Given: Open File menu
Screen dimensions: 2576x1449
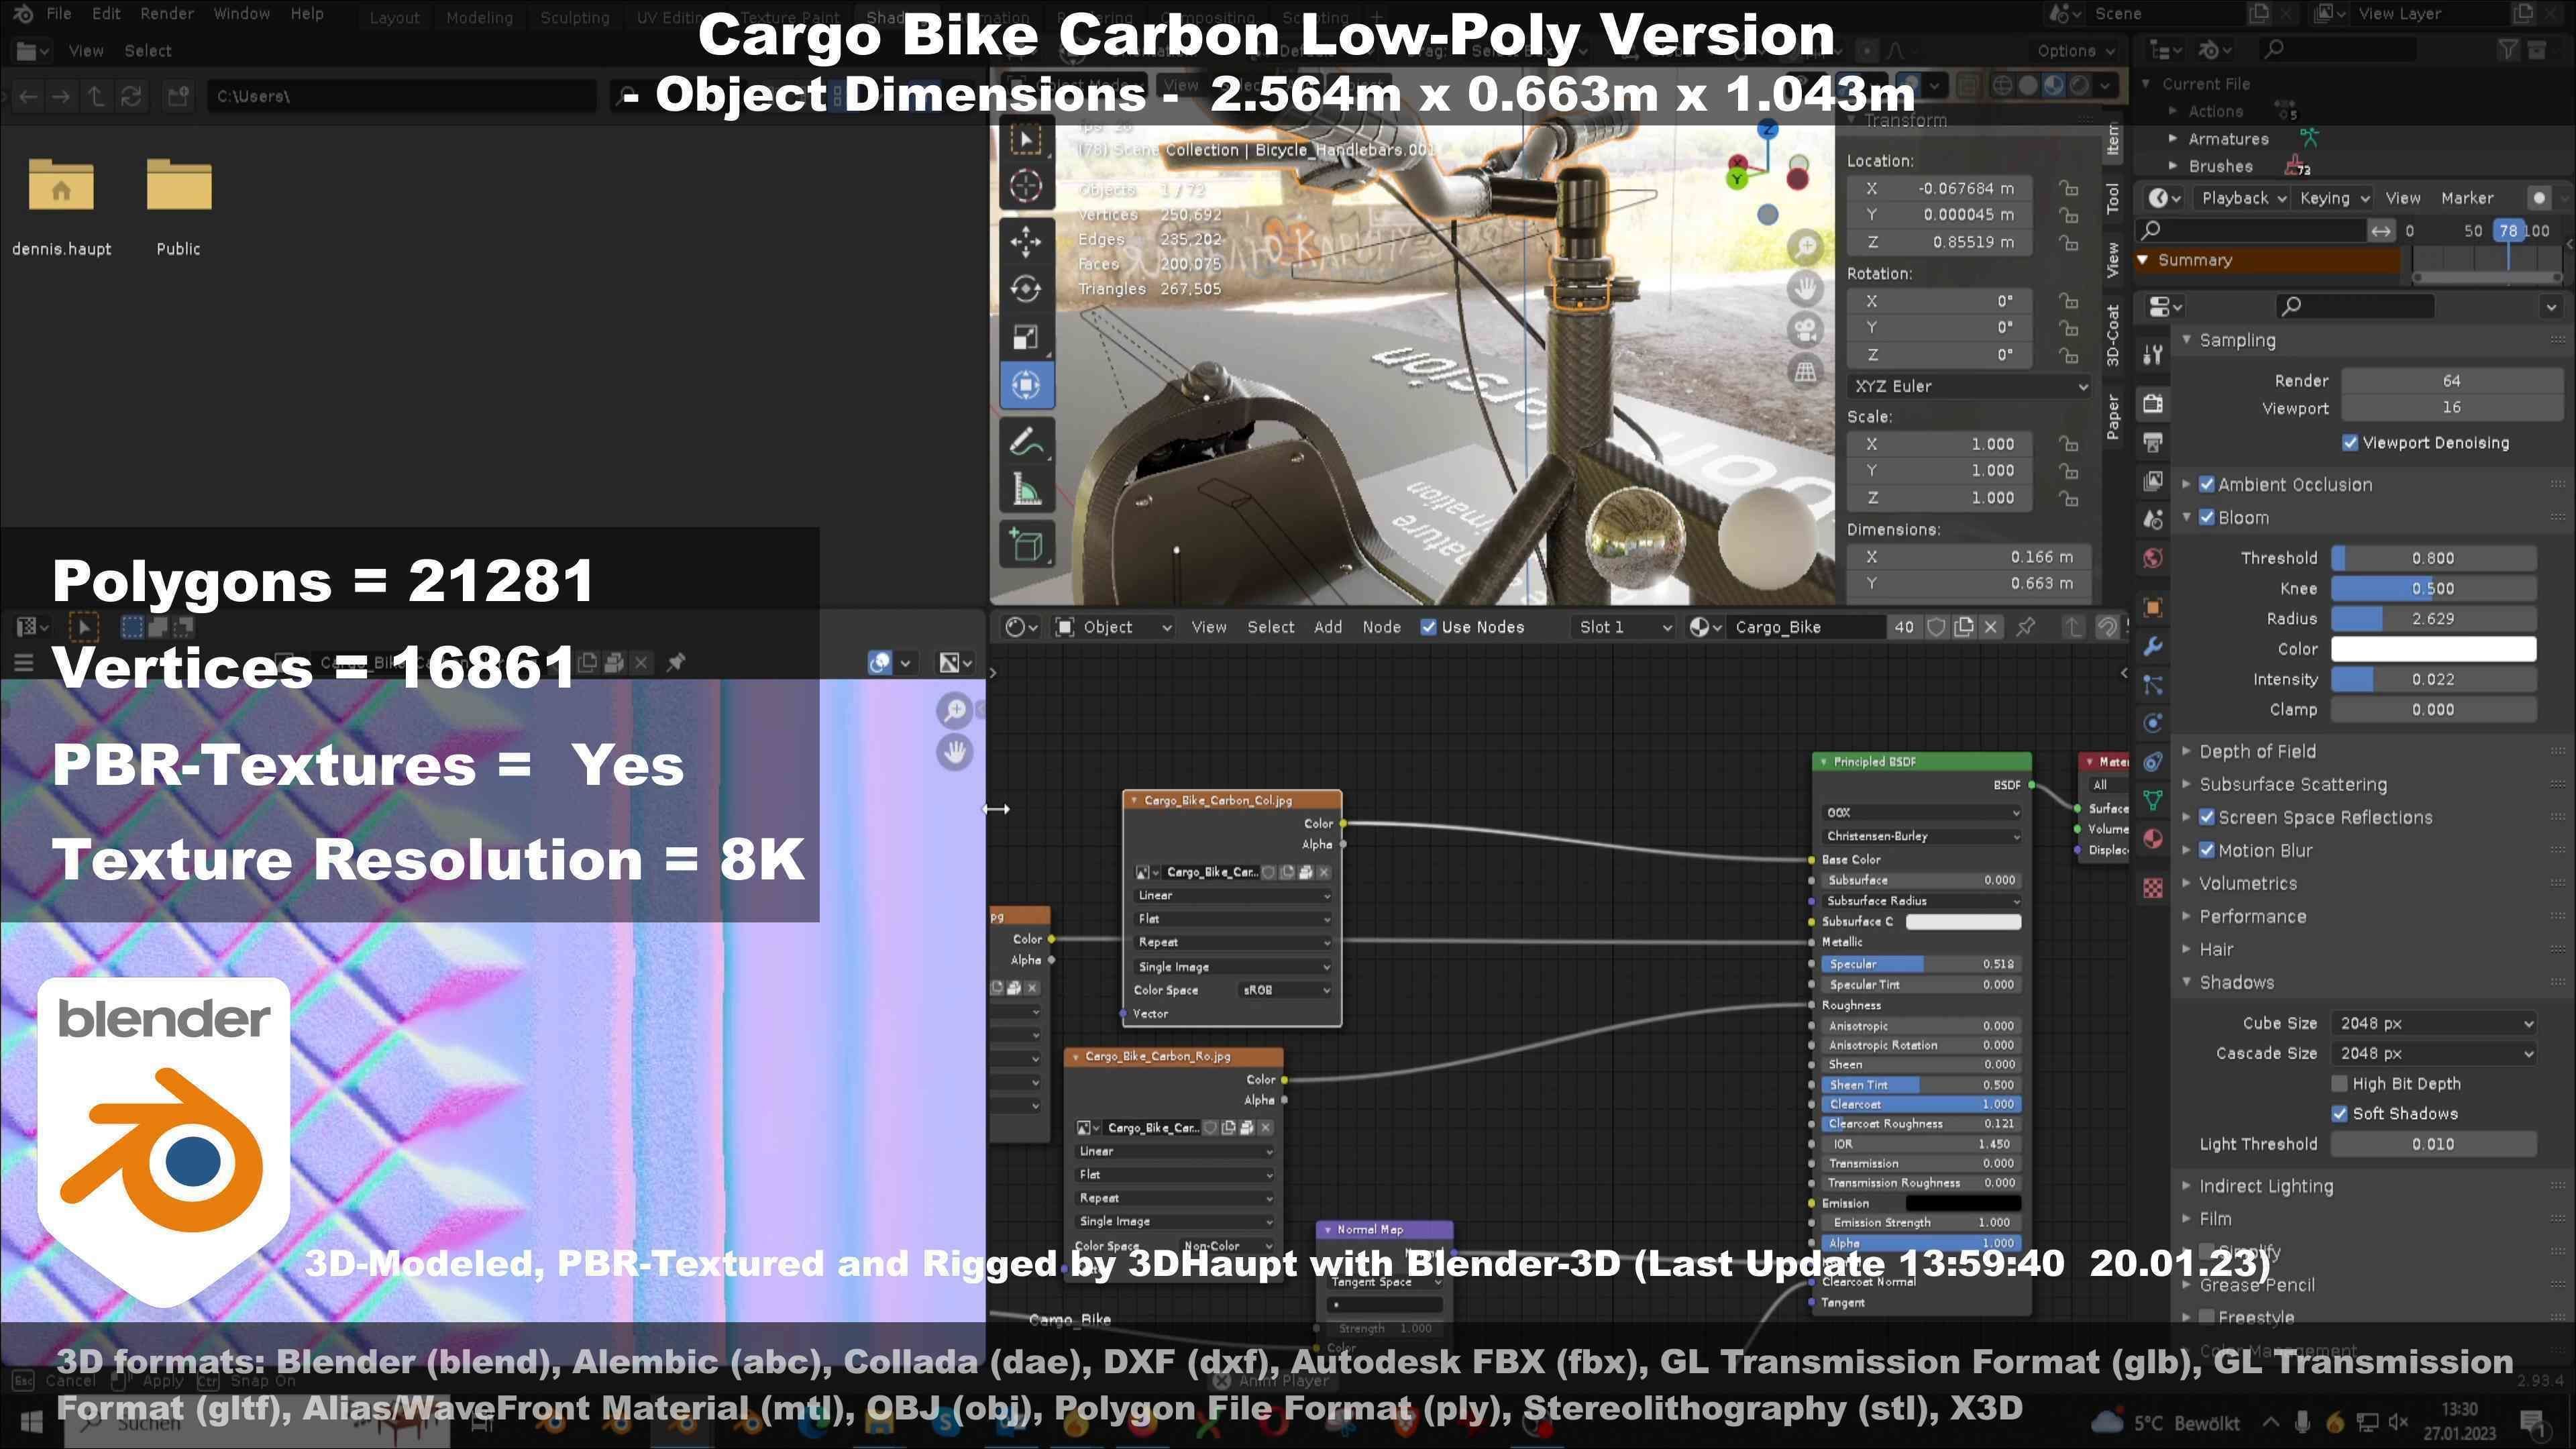Looking at the screenshot, I should (x=59, y=14).
